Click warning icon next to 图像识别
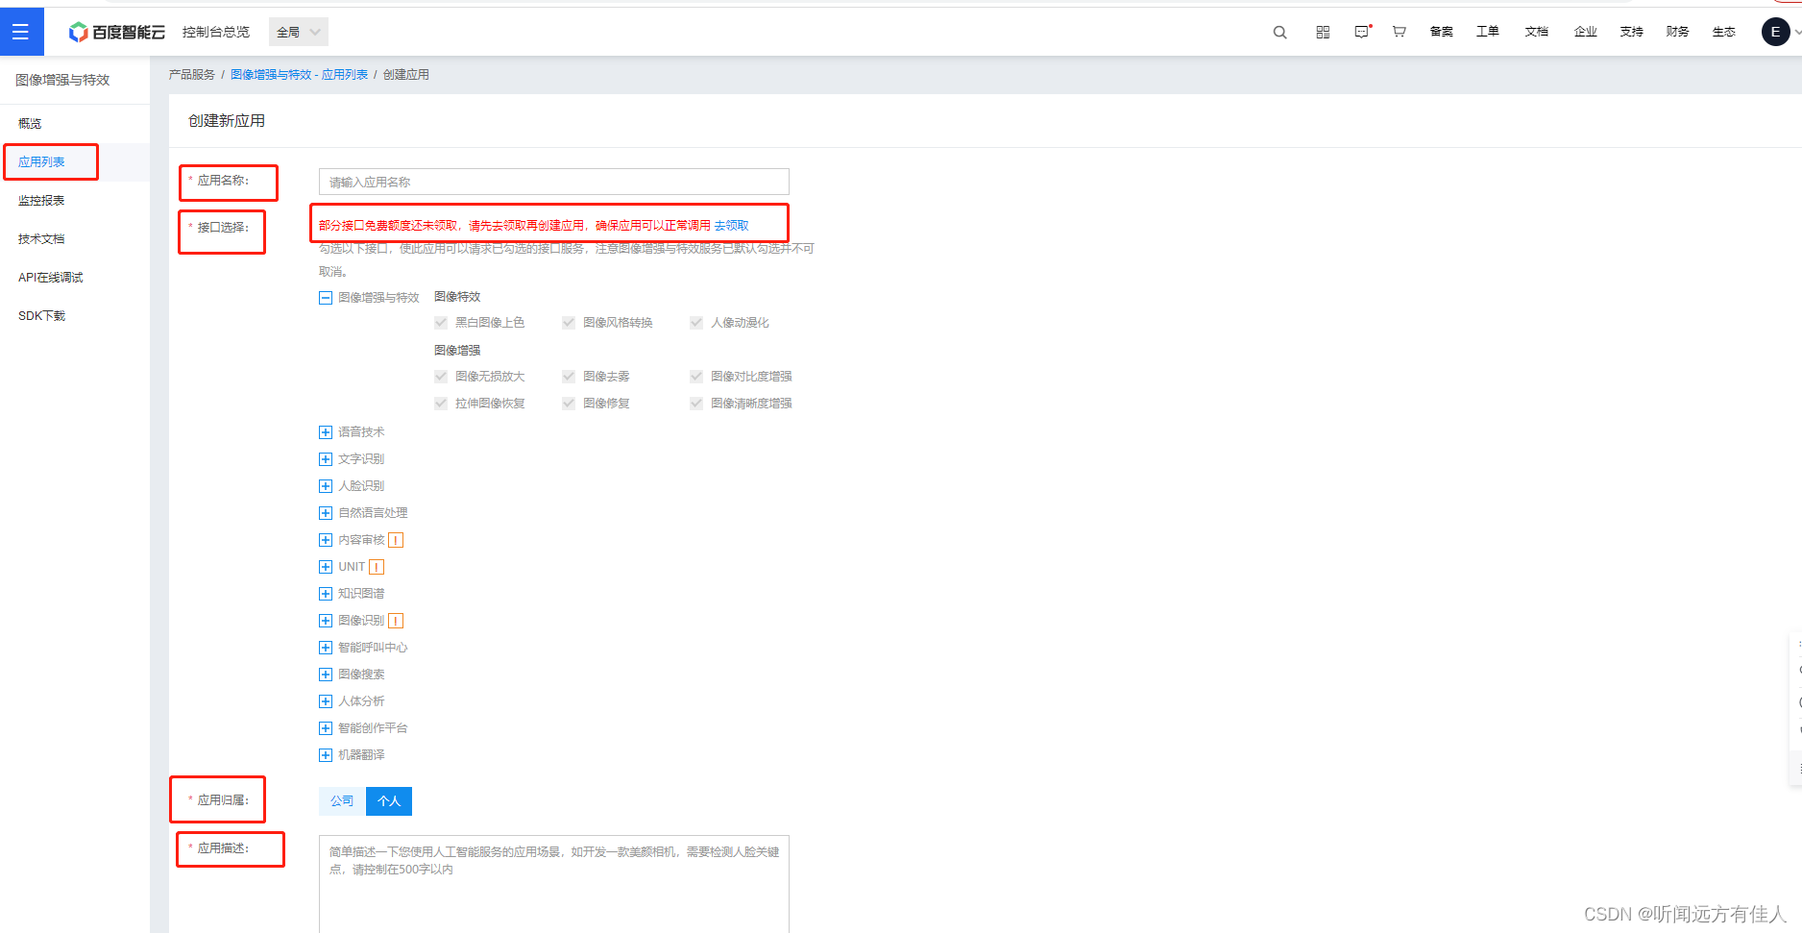This screenshot has height=933, width=1802. click(396, 621)
